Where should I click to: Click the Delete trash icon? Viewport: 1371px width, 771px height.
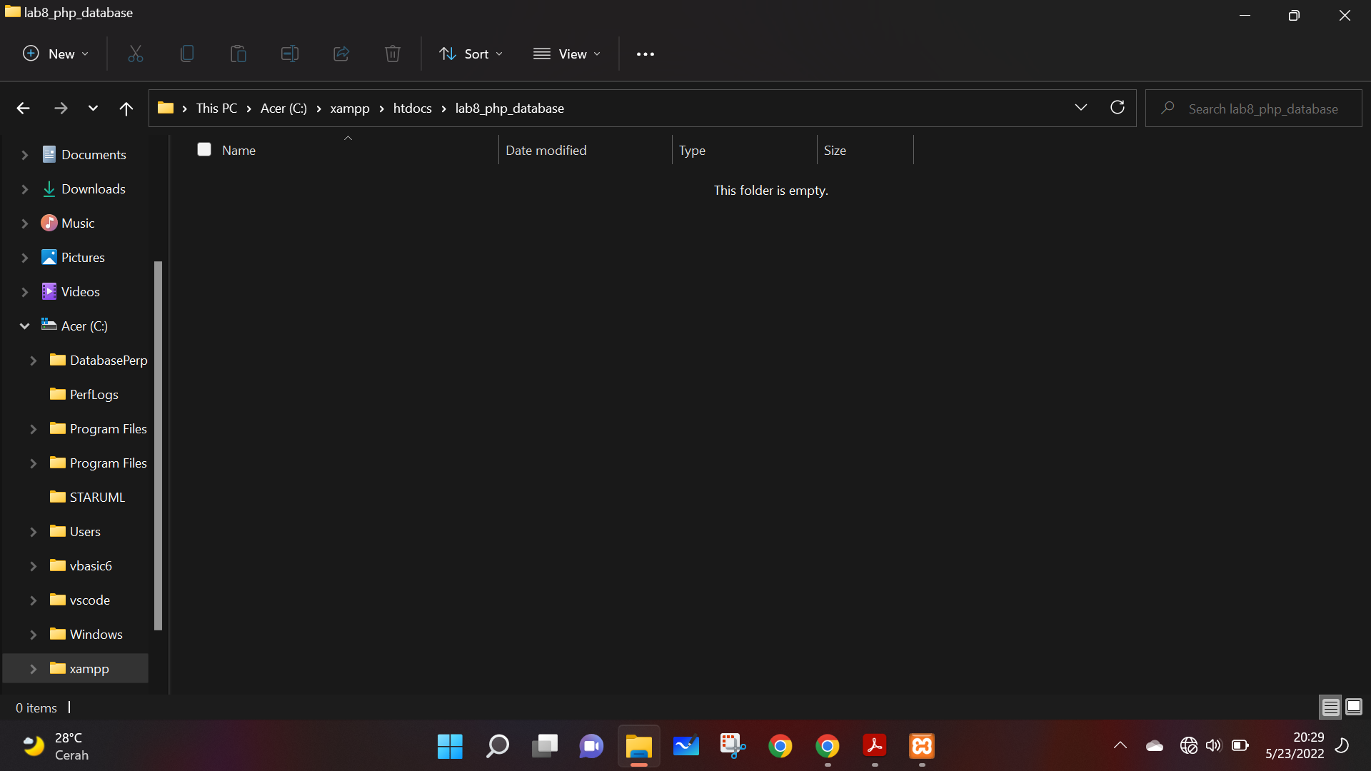(x=392, y=54)
